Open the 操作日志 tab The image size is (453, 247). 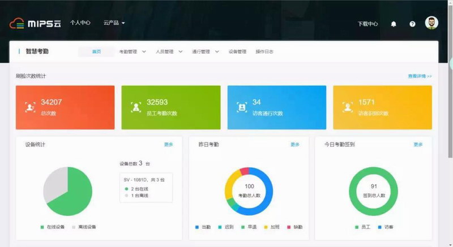coord(264,51)
